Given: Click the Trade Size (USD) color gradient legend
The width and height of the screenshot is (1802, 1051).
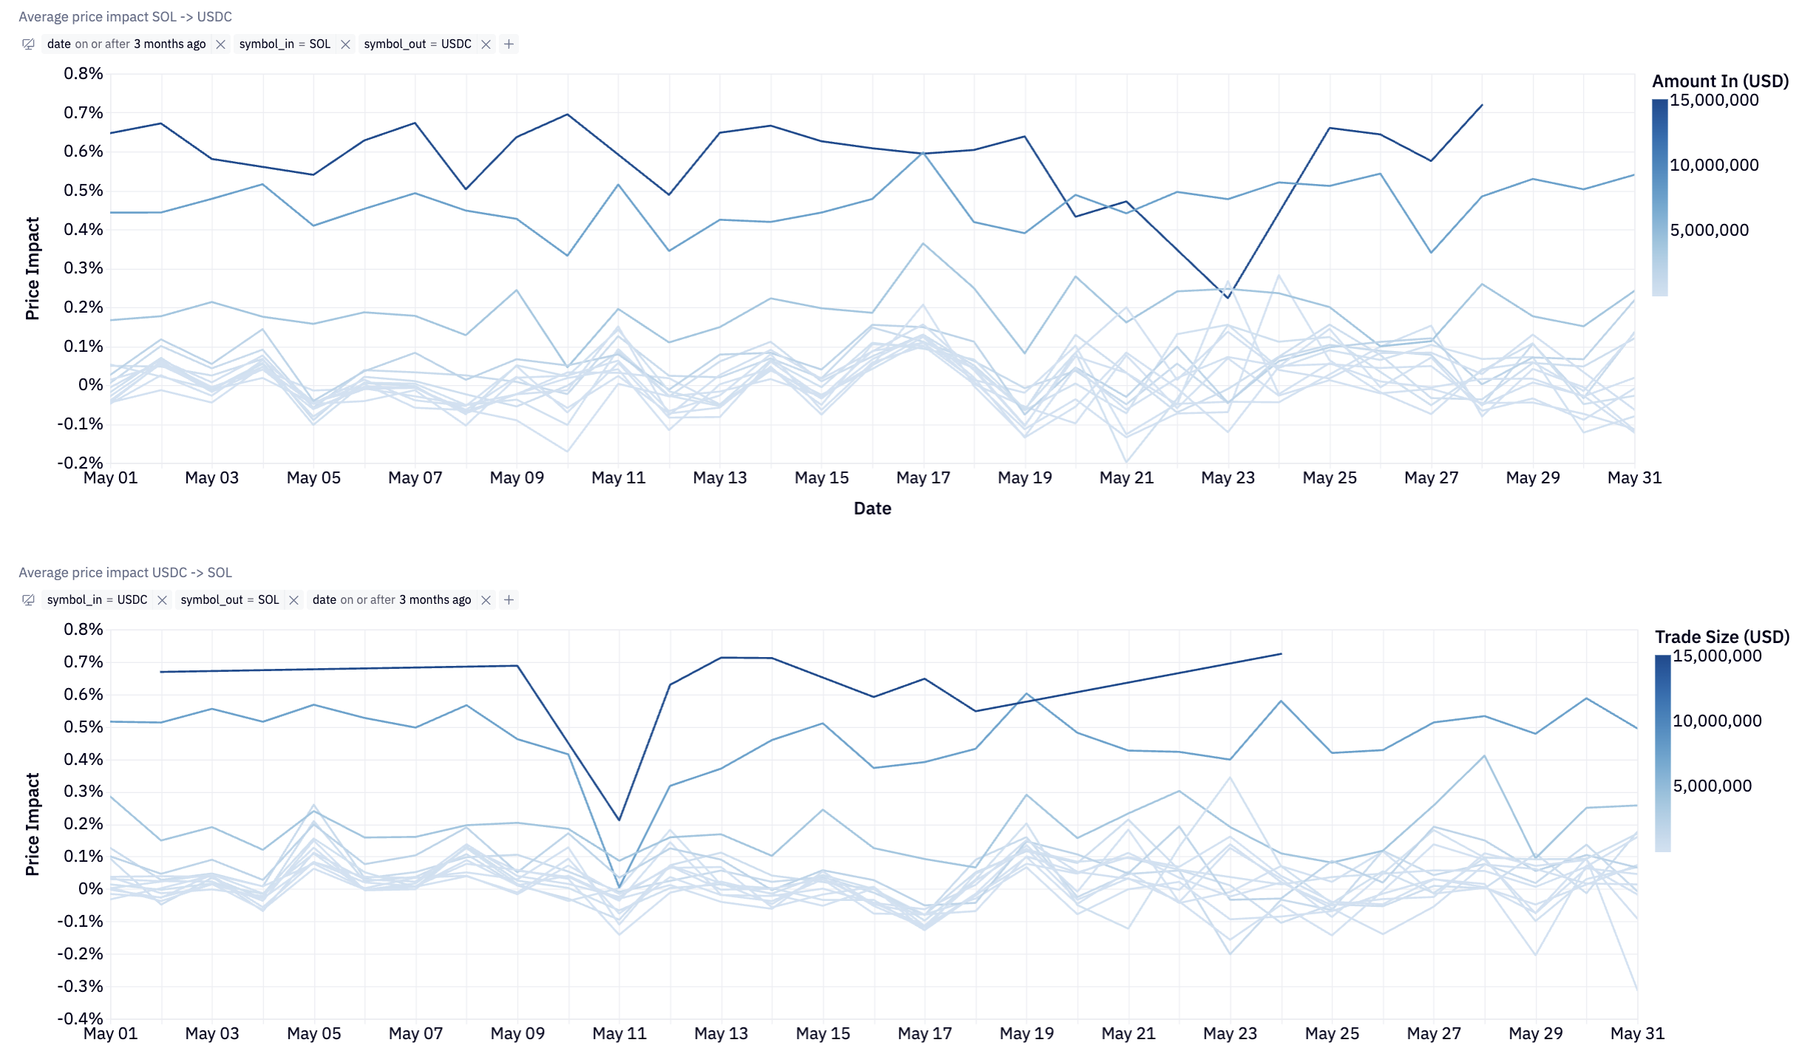Looking at the screenshot, I should (x=1662, y=753).
